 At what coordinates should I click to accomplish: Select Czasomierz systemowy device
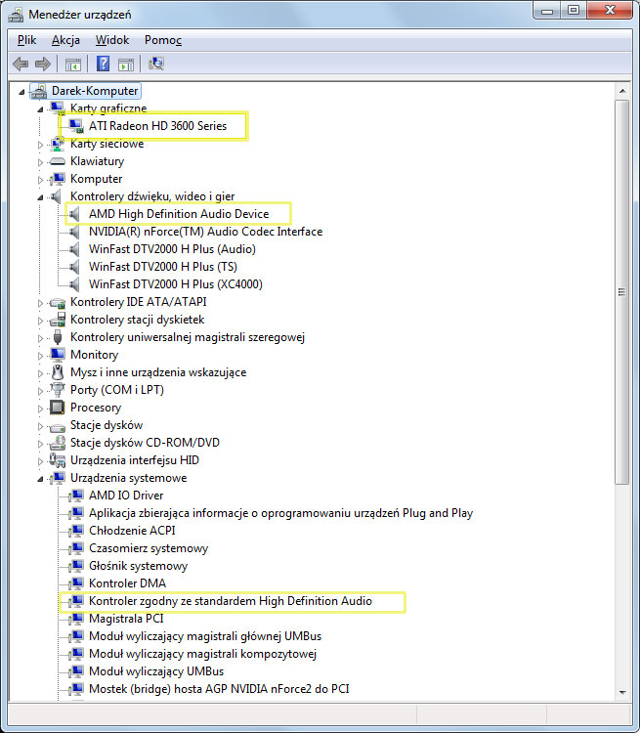(149, 548)
